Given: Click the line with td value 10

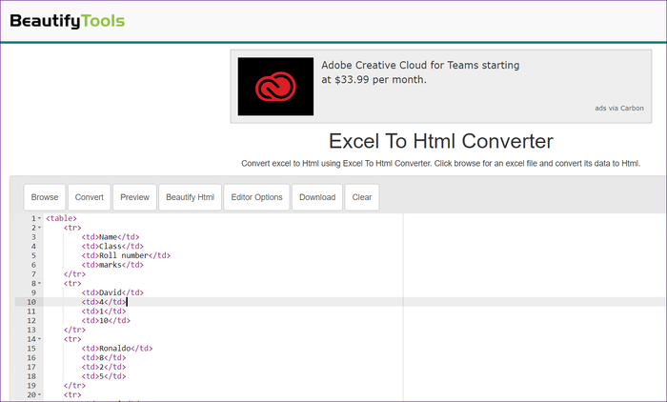Looking at the screenshot, I should [x=106, y=320].
